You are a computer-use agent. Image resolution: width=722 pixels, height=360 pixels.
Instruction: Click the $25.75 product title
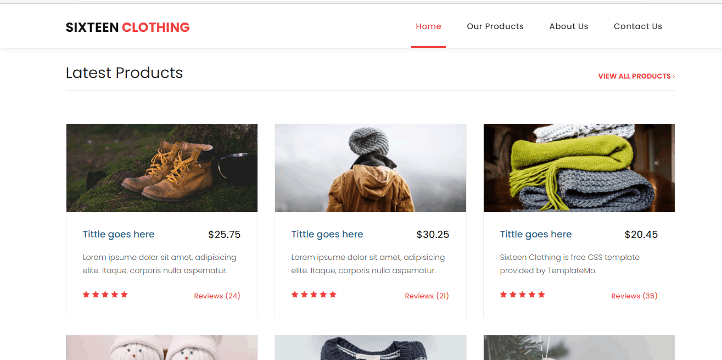coord(119,234)
